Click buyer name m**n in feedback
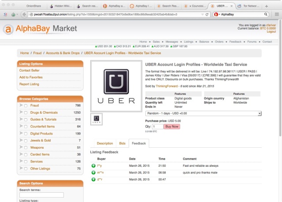This screenshot has height=202, width=282. tap(100, 172)
